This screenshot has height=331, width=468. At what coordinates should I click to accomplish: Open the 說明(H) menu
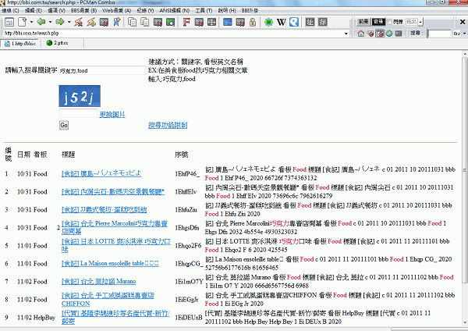[227, 11]
